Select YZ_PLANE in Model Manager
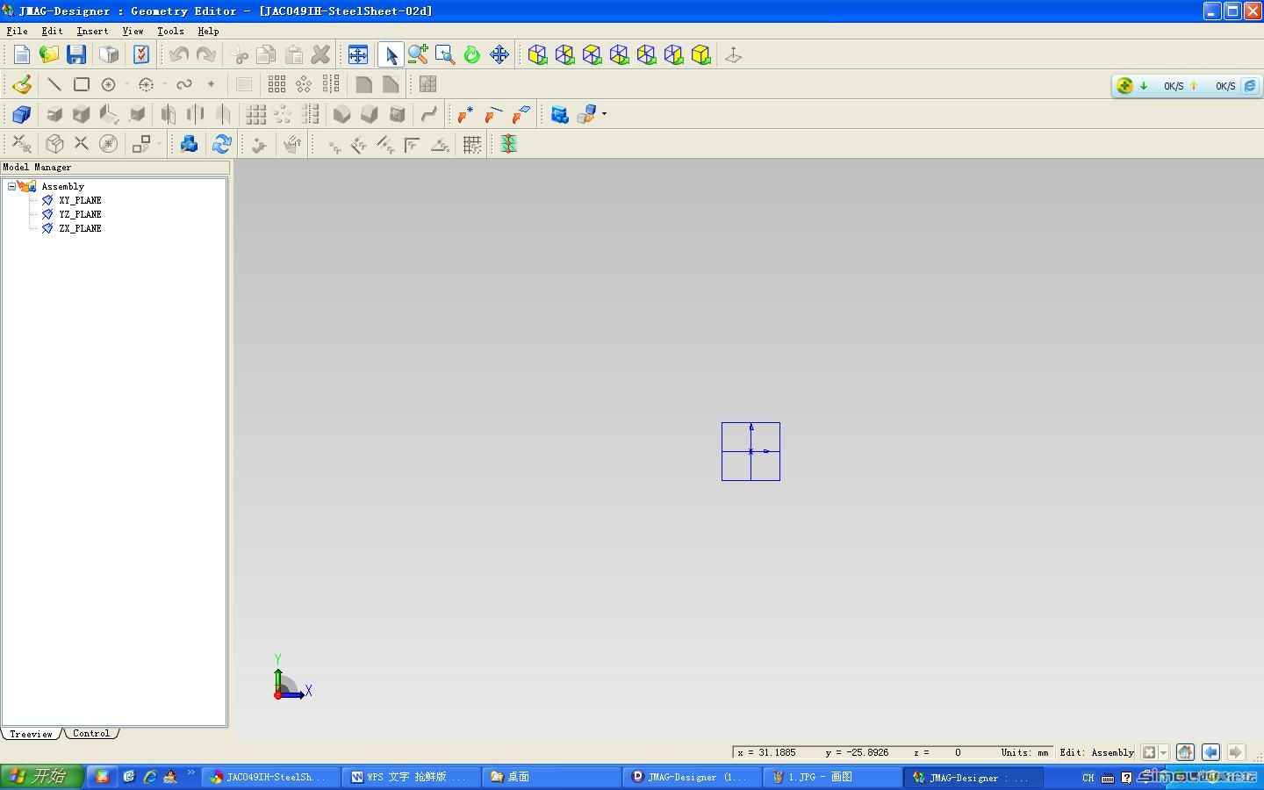 coord(80,214)
